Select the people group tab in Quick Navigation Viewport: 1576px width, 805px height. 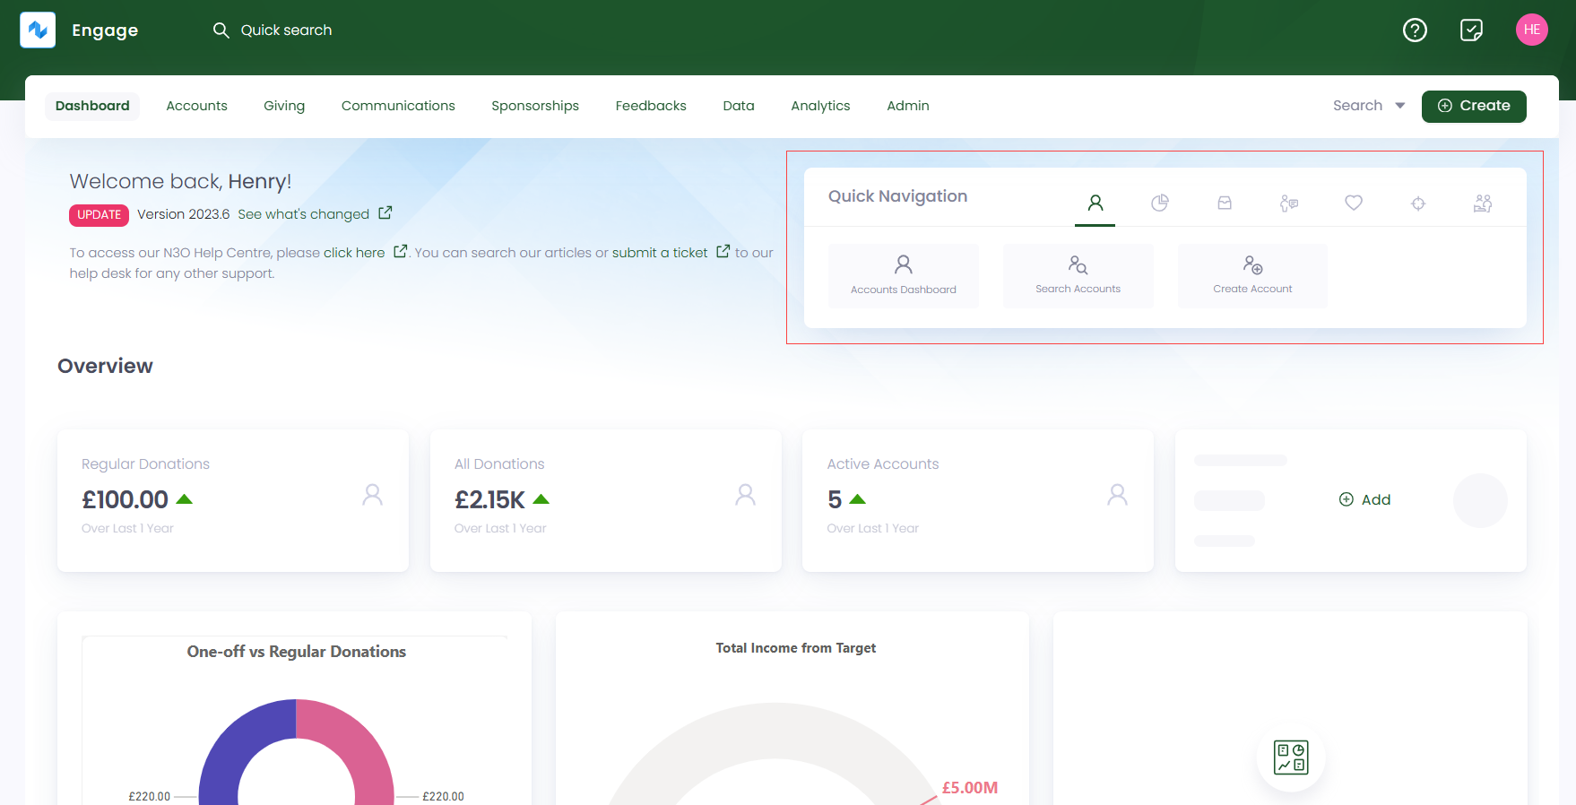[1483, 203]
